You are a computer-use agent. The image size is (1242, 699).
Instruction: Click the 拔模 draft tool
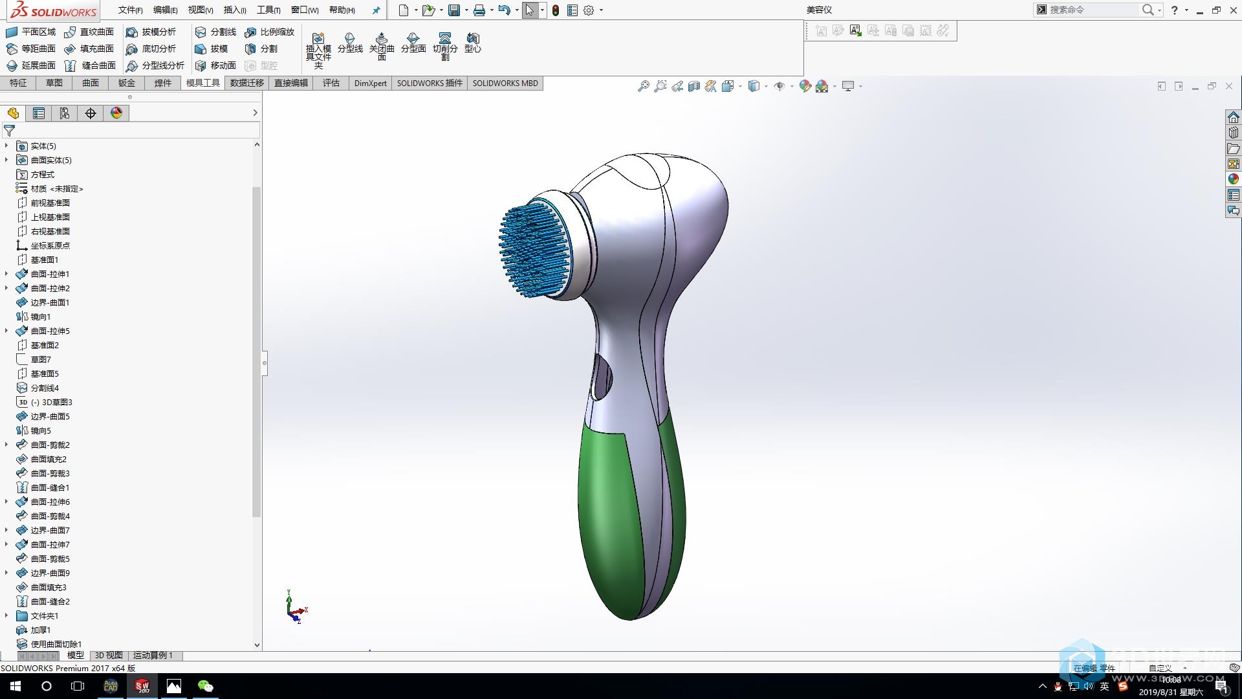212,49
